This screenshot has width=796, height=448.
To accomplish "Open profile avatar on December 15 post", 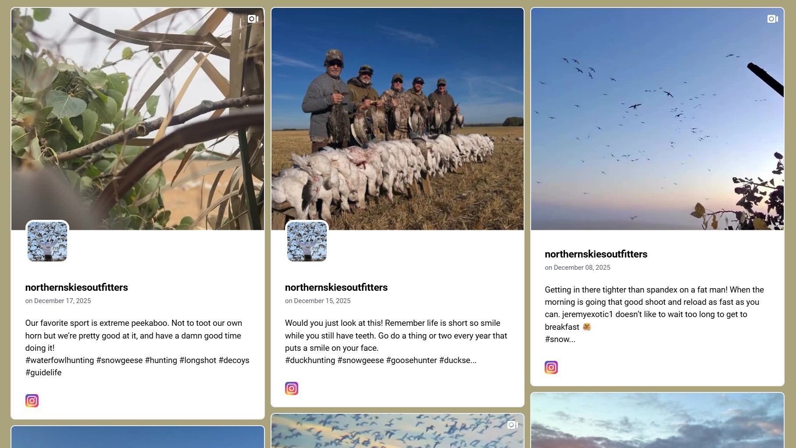I will point(307,242).
